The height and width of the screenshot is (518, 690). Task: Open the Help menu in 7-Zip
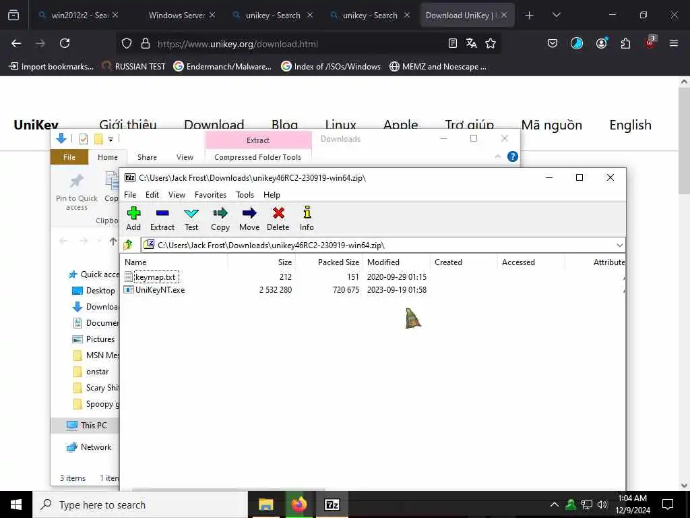[272, 195]
